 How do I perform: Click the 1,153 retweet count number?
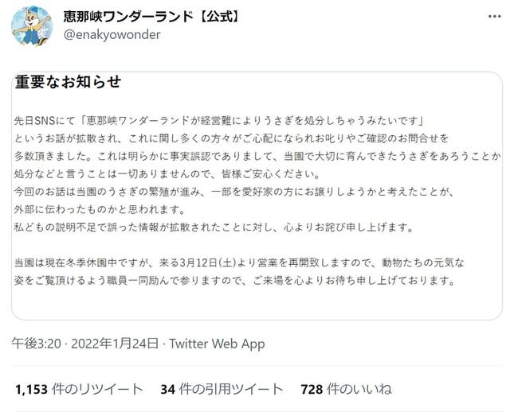coord(31,390)
